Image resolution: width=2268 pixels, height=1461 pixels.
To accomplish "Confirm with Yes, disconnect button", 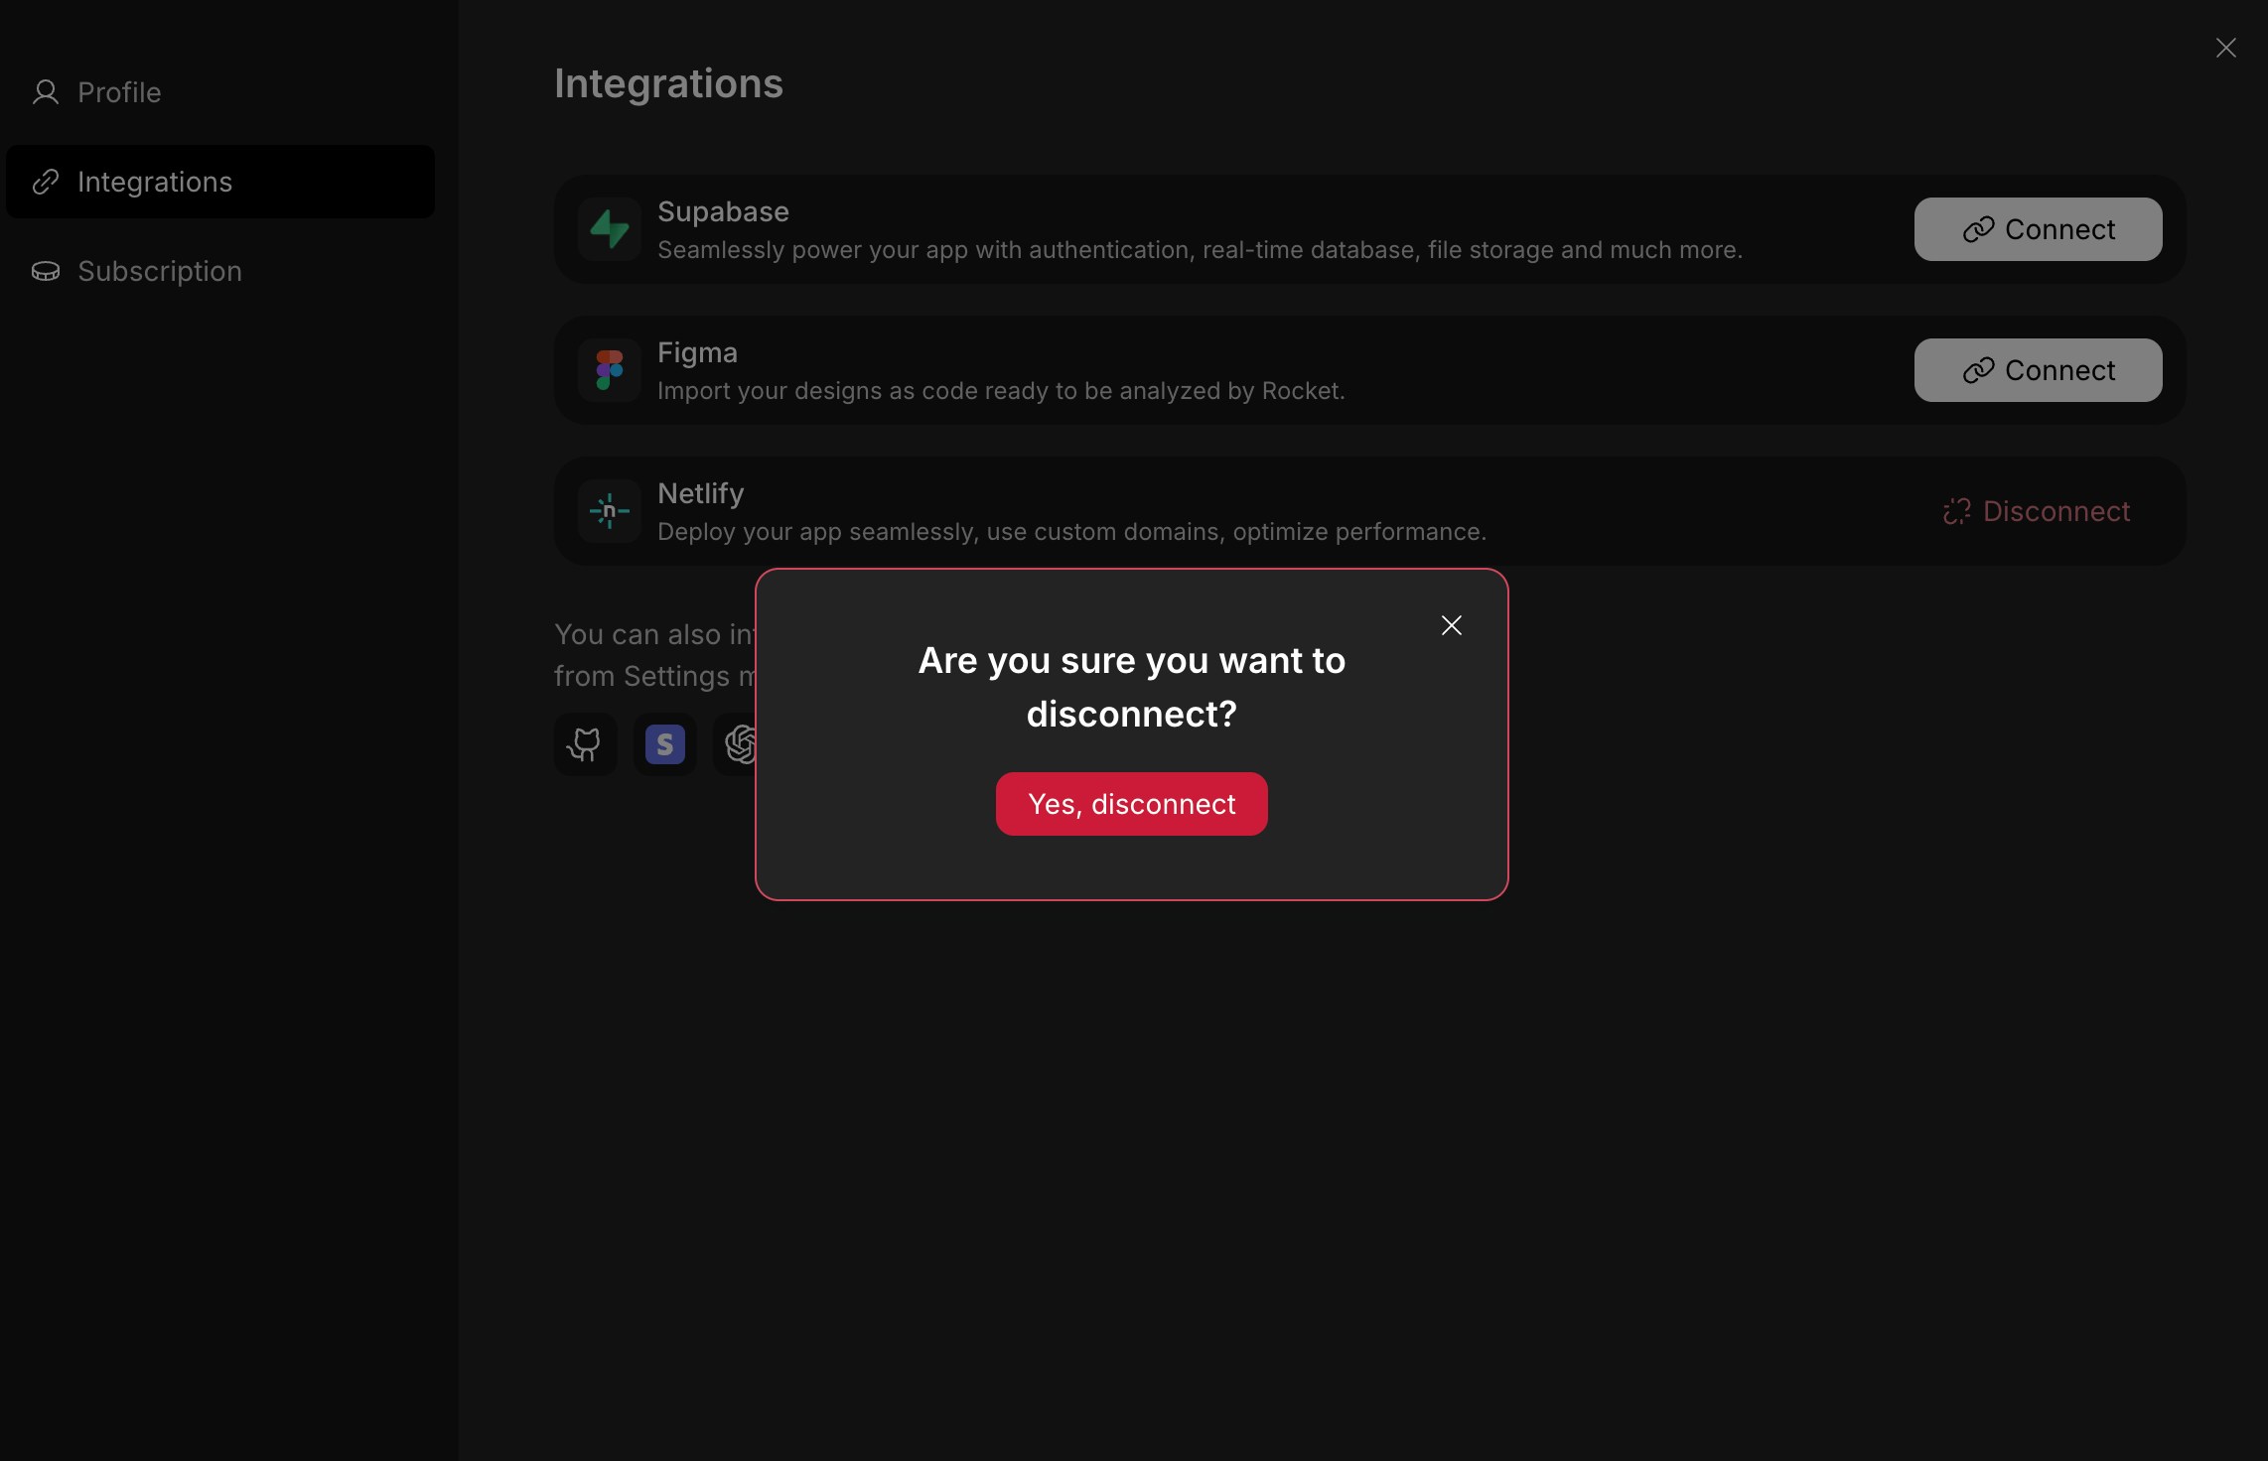I will (1131, 804).
